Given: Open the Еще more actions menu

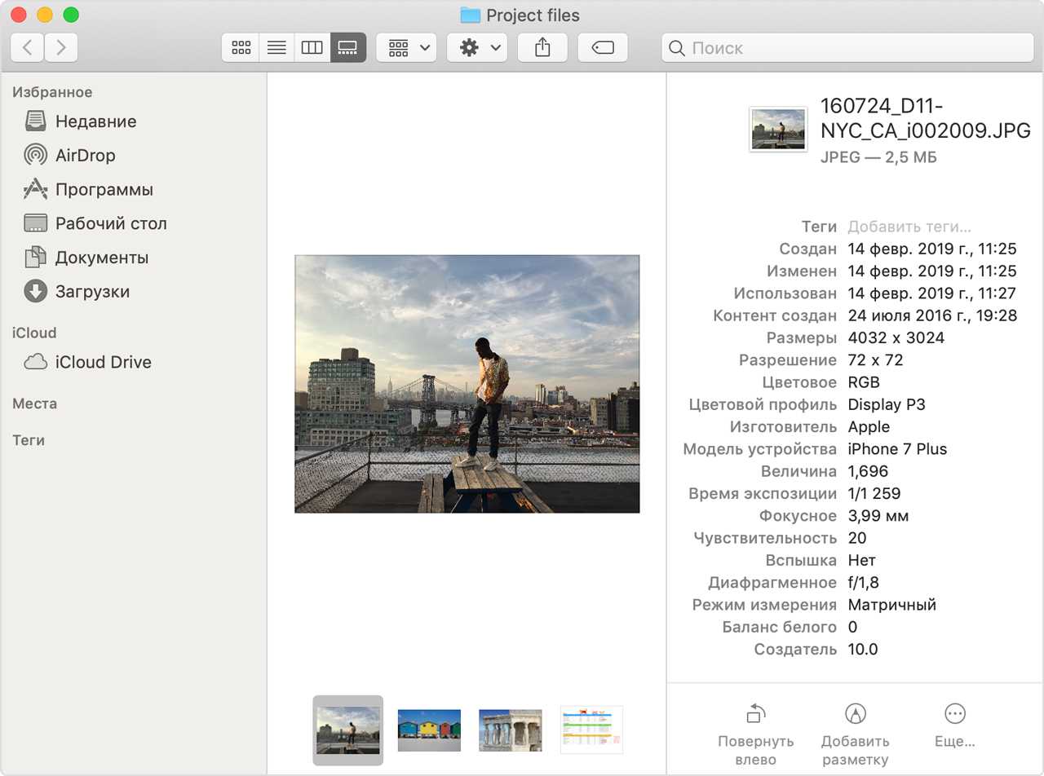Looking at the screenshot, I should tap(954, 725).
